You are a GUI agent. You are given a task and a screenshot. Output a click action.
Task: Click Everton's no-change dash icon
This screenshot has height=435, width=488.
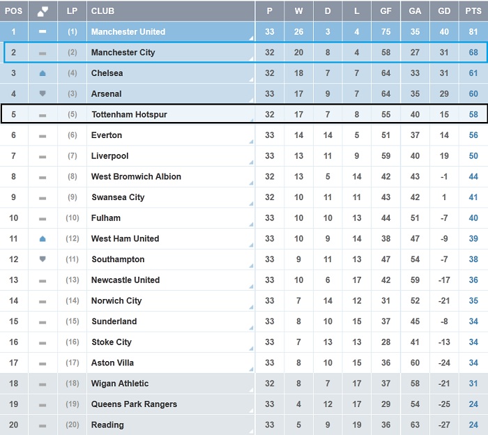pos(43,135)
